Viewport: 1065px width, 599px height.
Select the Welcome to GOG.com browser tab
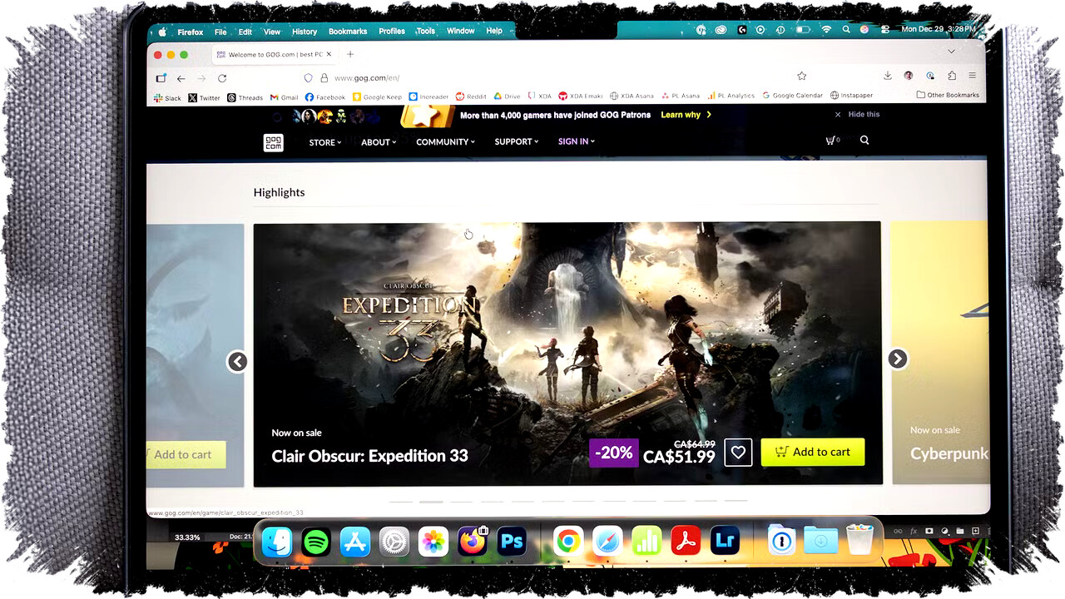[x=270, y=54]
